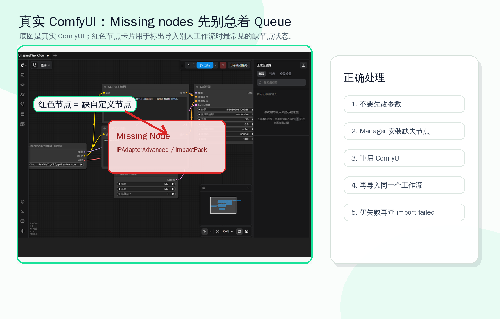Screen dimensions: 500x319
Task: Increase 宽度 512 with right arrow
Action: 173,184
